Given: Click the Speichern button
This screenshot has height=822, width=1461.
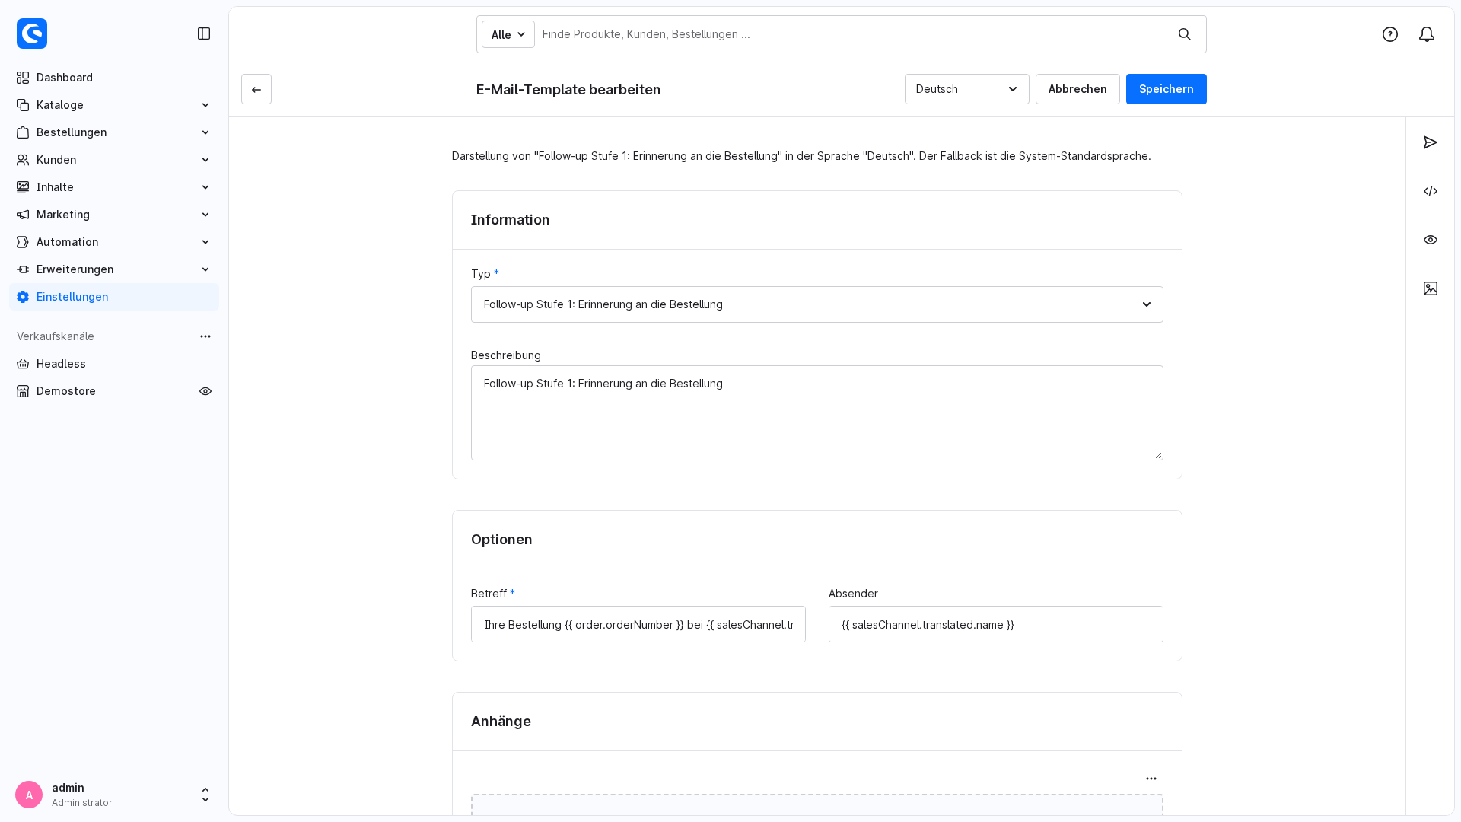Looking at the screenshot, I should point(1166,89).
